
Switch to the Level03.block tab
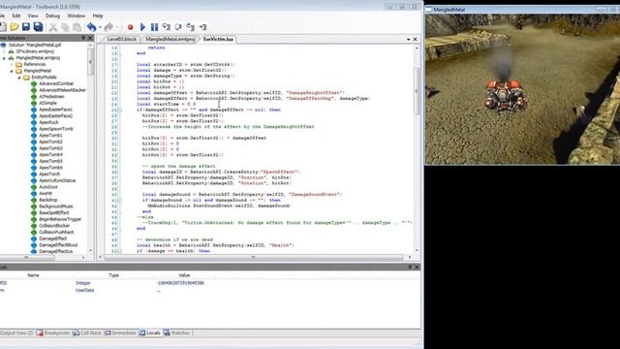121,39
